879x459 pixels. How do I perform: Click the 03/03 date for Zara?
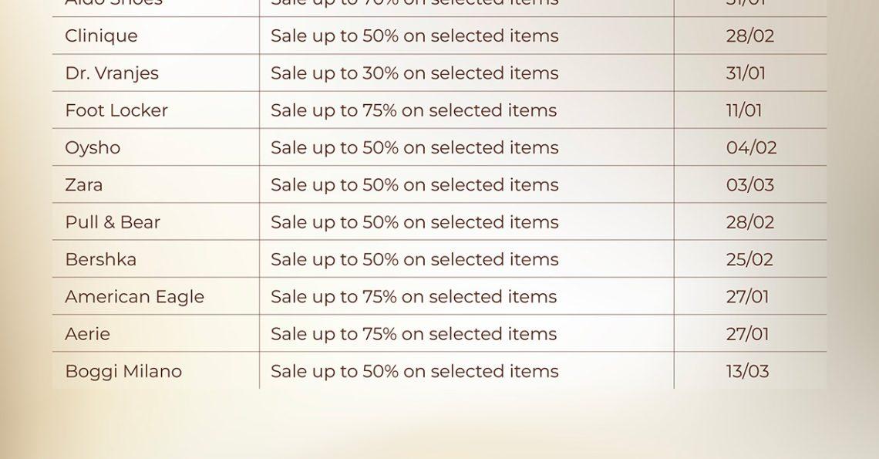[x=749, y=185]
